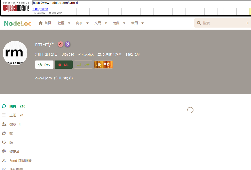Click the pink double-check badge icon

(61, 44)
